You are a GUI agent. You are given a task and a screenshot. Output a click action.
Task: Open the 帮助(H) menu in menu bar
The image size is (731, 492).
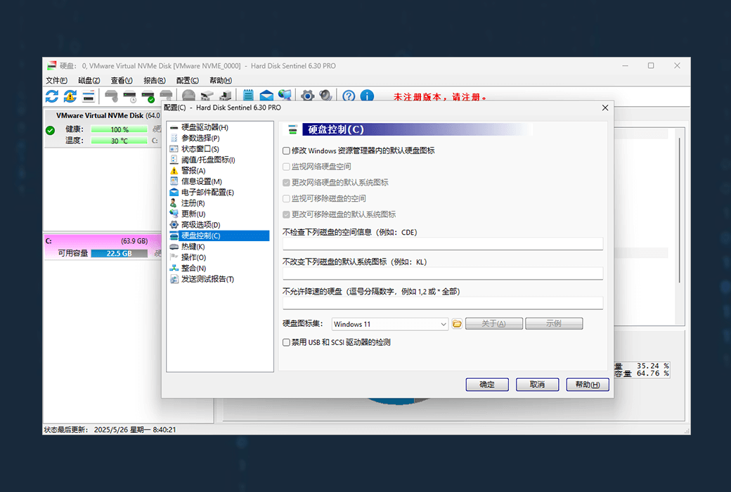click(221, 80)
